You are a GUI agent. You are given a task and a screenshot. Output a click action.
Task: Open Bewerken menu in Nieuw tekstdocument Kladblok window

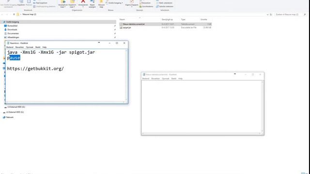155,79
